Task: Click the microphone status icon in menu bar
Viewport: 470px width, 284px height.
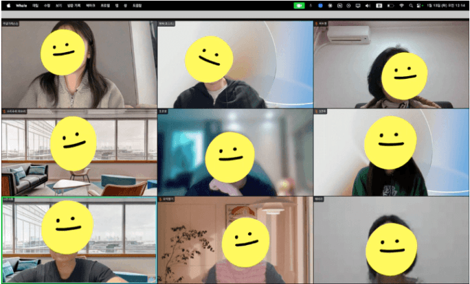Action: (311, 5)
